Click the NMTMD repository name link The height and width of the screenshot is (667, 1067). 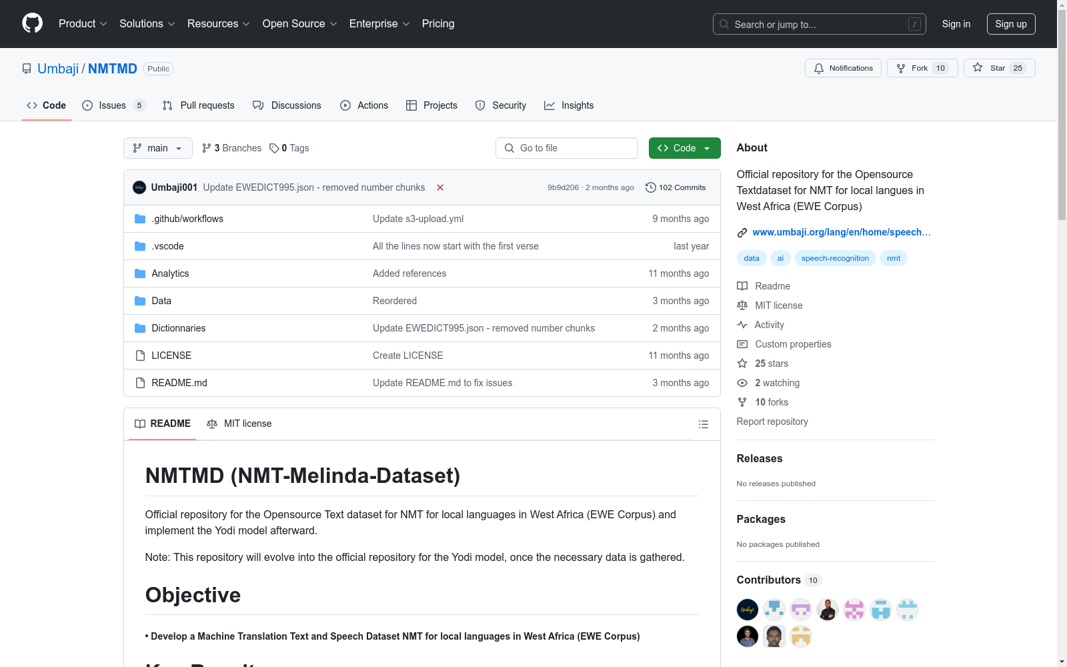click(x=113, y=69)
